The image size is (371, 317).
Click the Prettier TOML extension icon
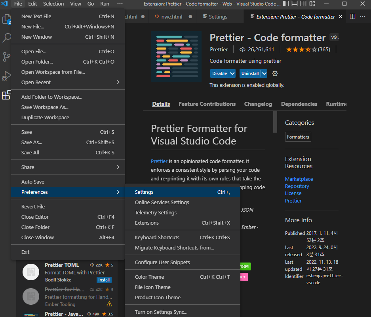(31, 272)
